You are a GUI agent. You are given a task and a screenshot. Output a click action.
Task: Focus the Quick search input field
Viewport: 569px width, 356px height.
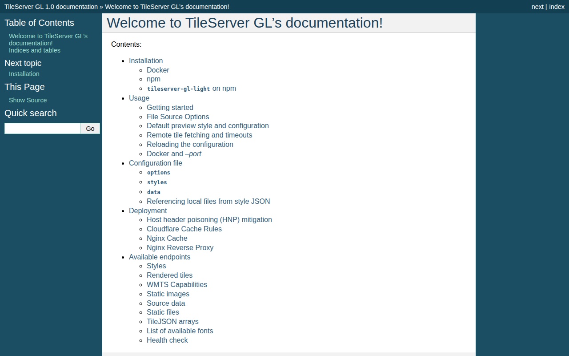43,129
